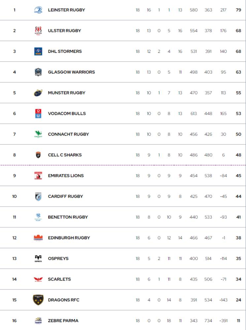Click Leinster's 79 points total
Image resolution: width=246 pixels, height=330 pixels.
(238, 10)
